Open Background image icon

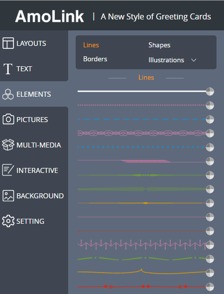[x=8, y=196]
